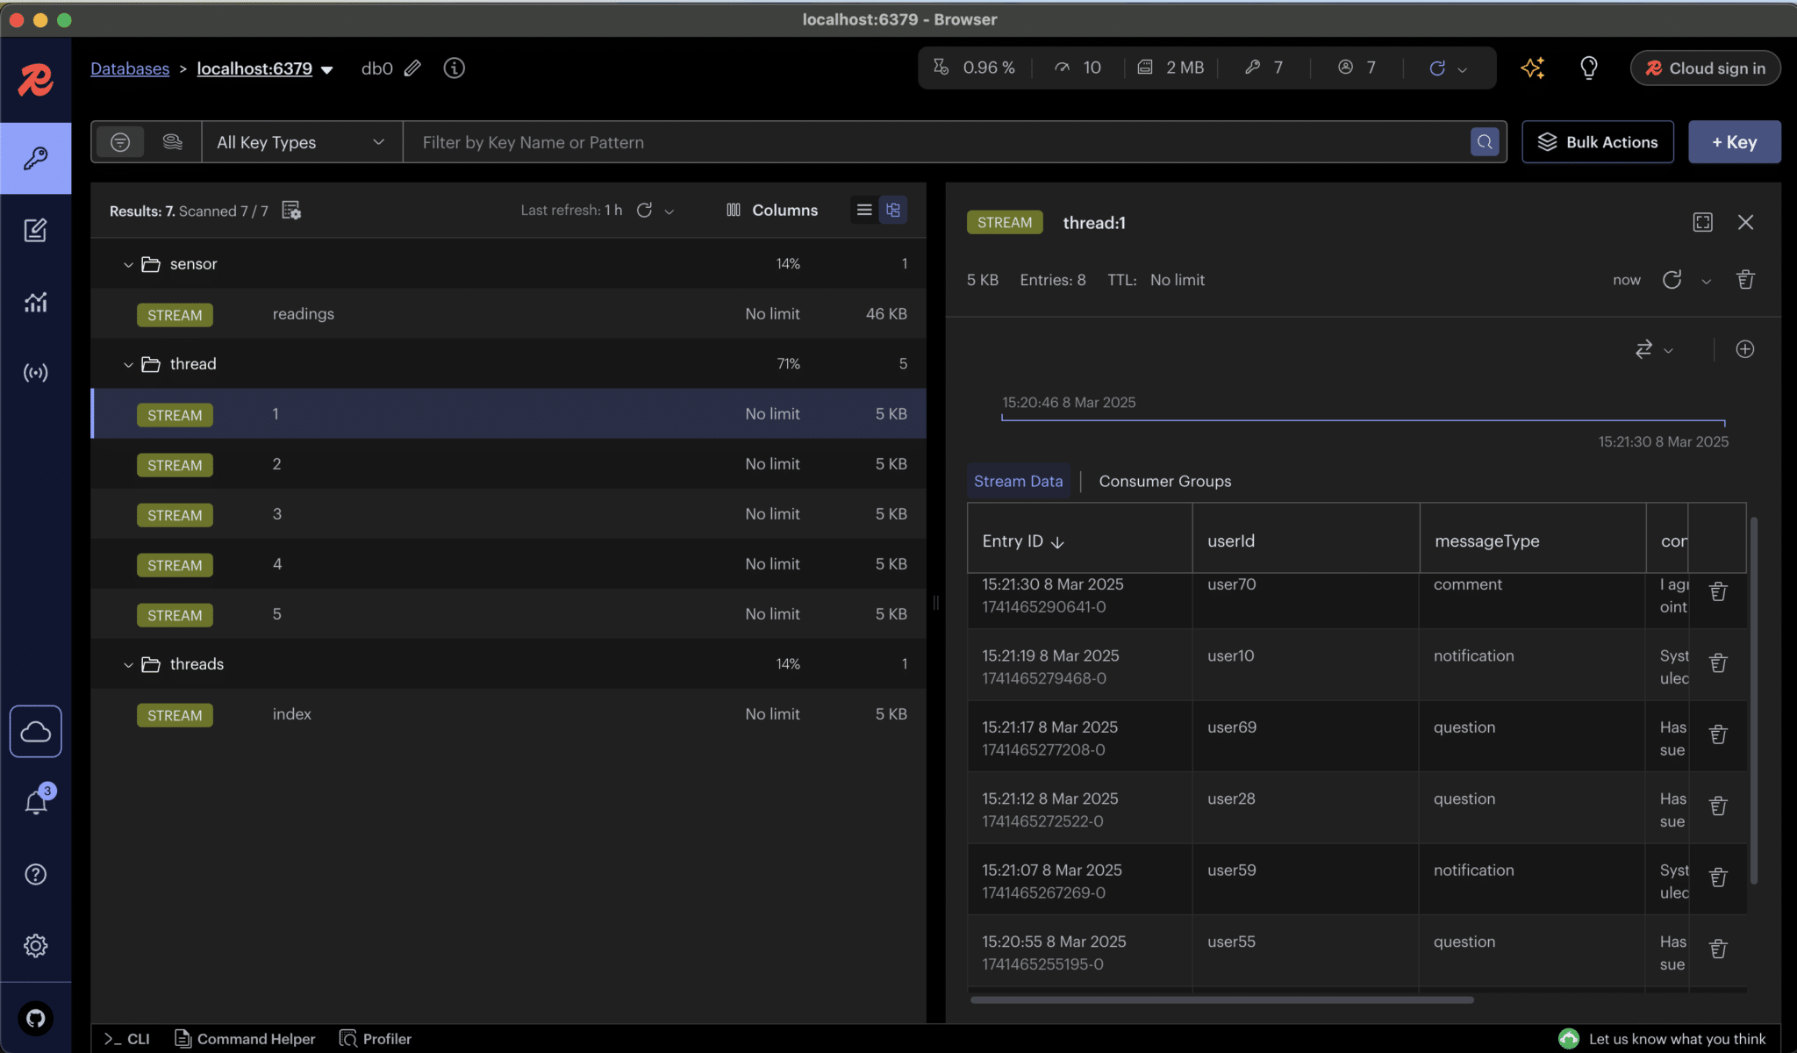
Task: Click the Bulk Actions button
Action: [x=1597, y=142]
